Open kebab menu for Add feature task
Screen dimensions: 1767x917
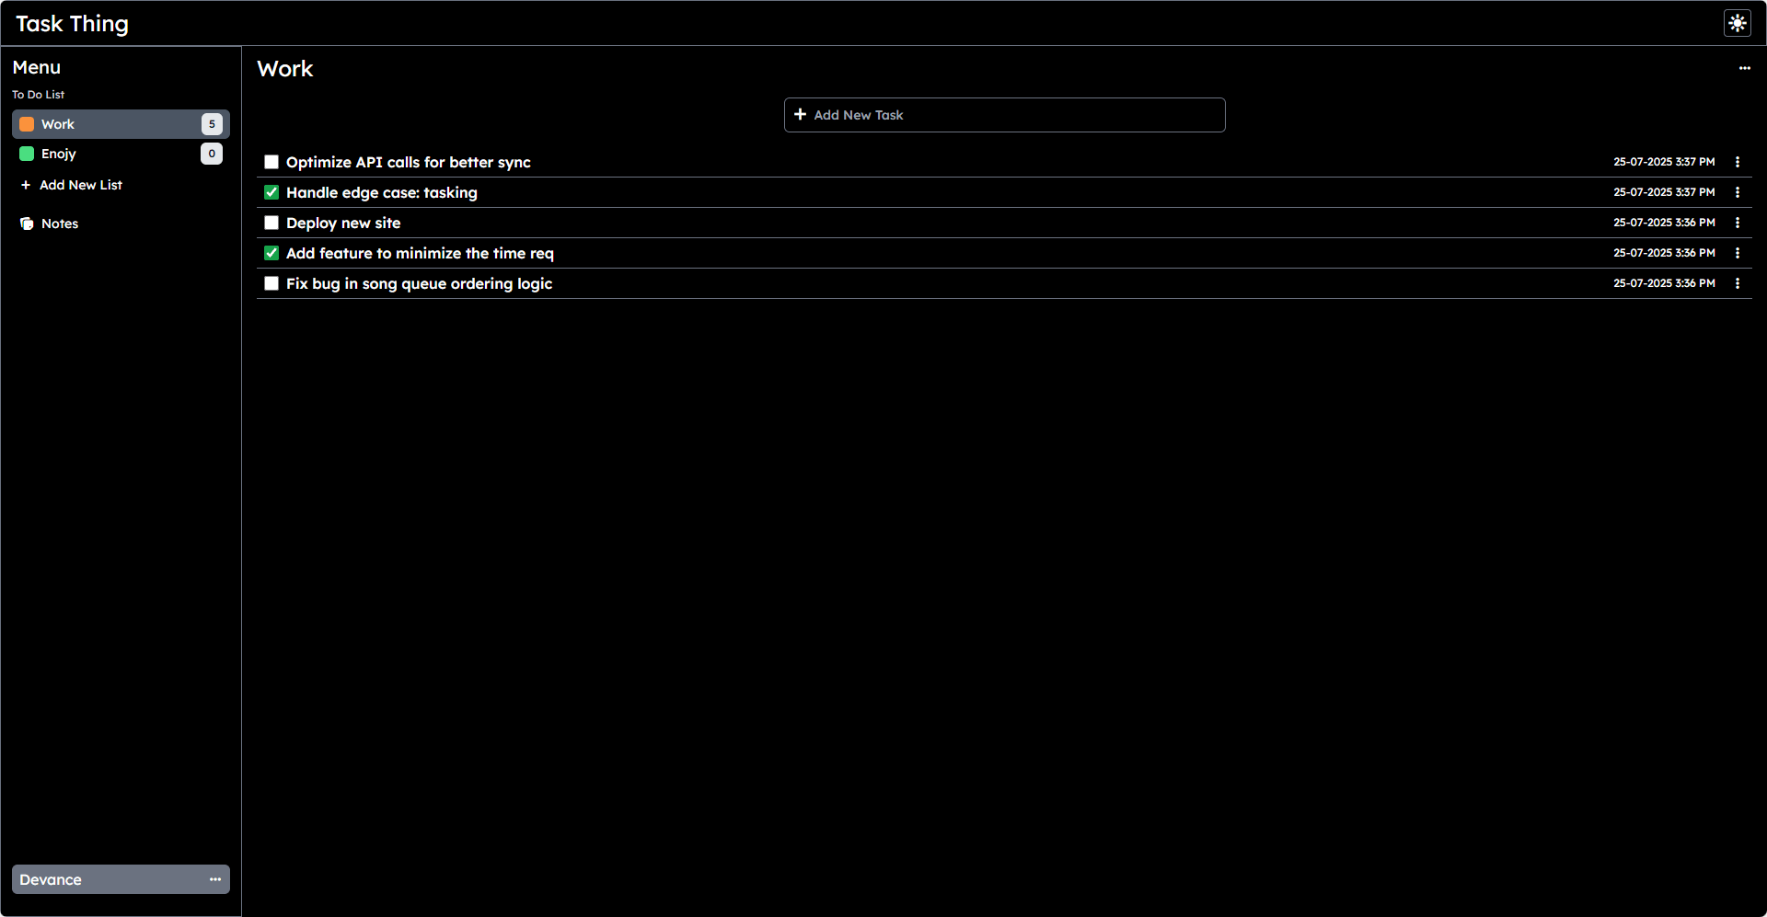[x=1737, y=253]
